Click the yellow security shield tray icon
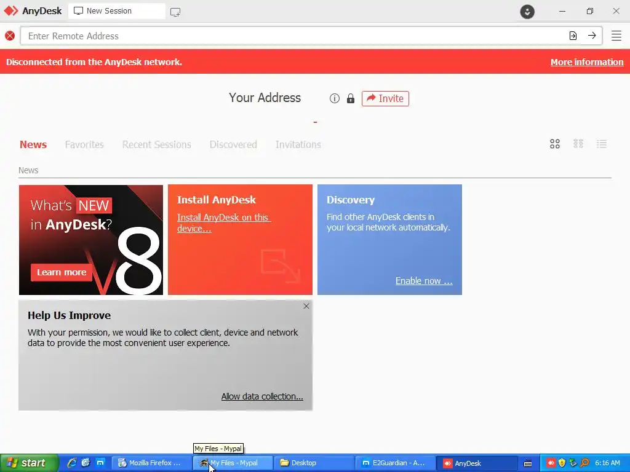 coord(562,463)
